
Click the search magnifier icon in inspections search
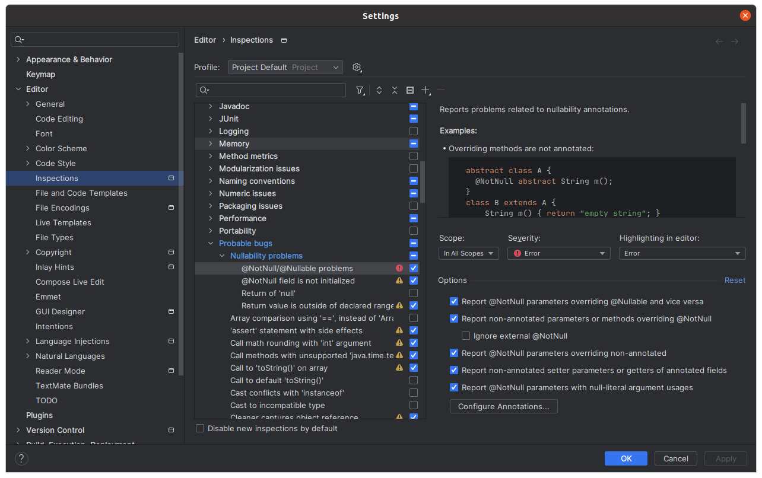point(202,90)
